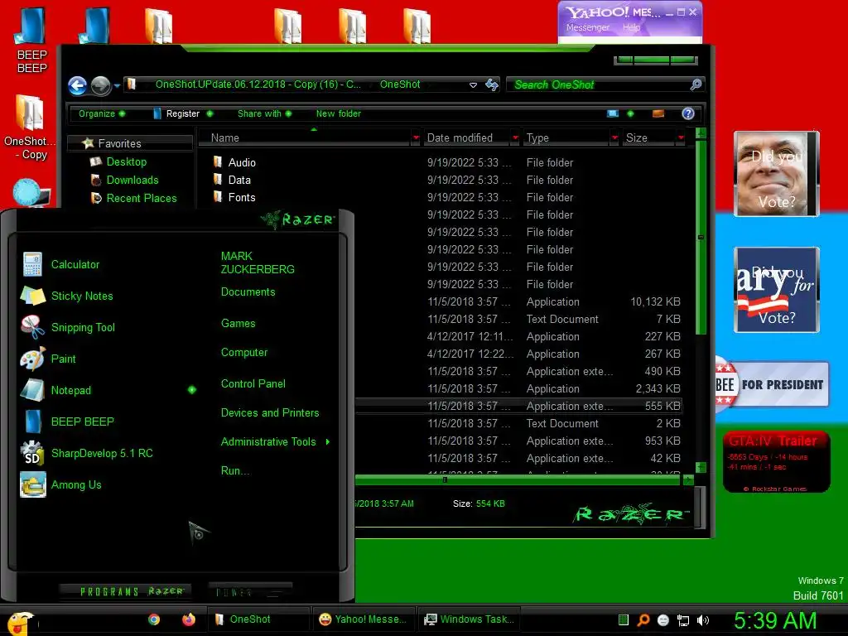Image resolution: width=848 pixels, height=636 pixels.
Task: Open SharpDevelop 5.1 RC
Action: [102, 453]
